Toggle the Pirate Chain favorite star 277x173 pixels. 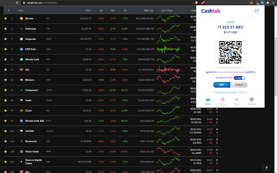coord(6,151)
